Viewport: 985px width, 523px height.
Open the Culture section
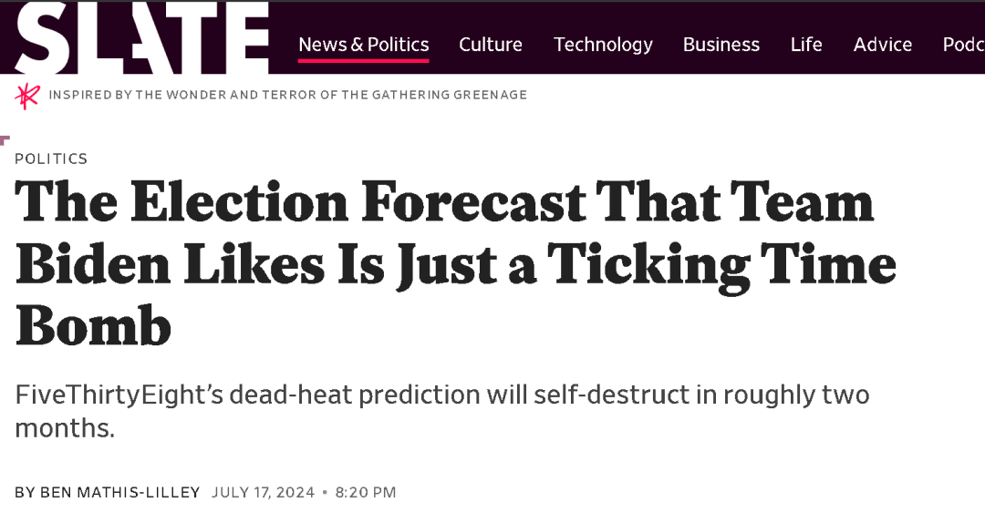point(491,45)
